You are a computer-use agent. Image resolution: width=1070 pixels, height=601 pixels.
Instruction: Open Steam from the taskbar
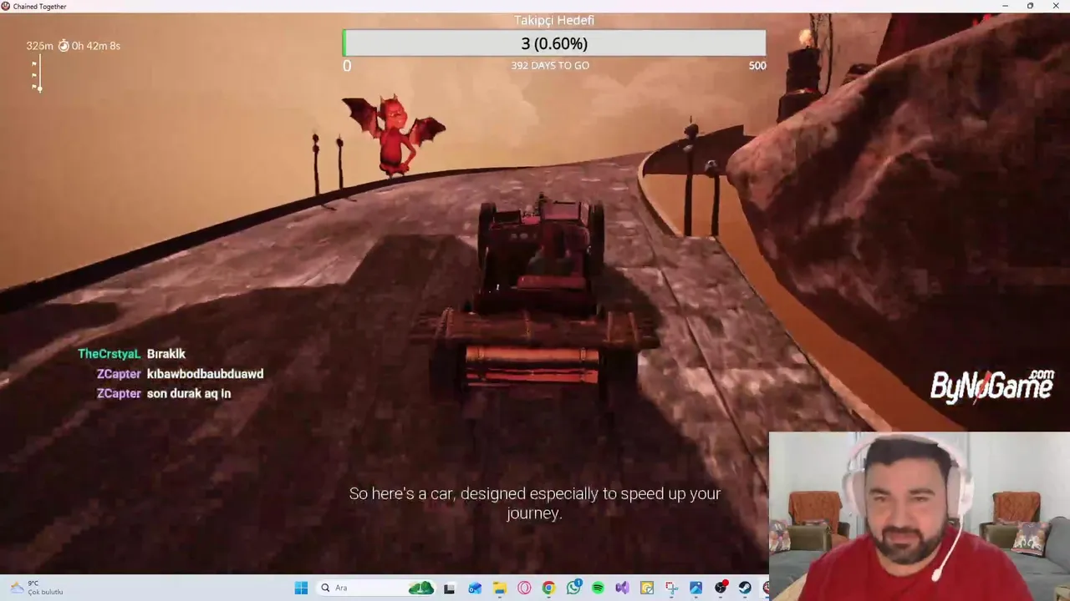(x=745, y=588)
